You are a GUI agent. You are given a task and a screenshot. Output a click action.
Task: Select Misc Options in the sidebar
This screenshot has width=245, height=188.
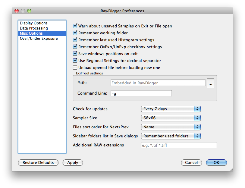tap(42, 33)
